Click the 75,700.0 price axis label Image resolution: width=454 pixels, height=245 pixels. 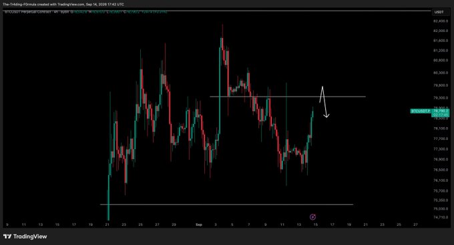tap(441, 191)
